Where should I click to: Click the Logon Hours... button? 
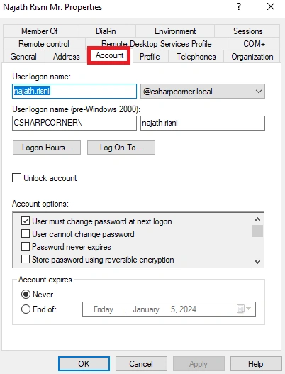pyautogui.click(x=47, y=148)
